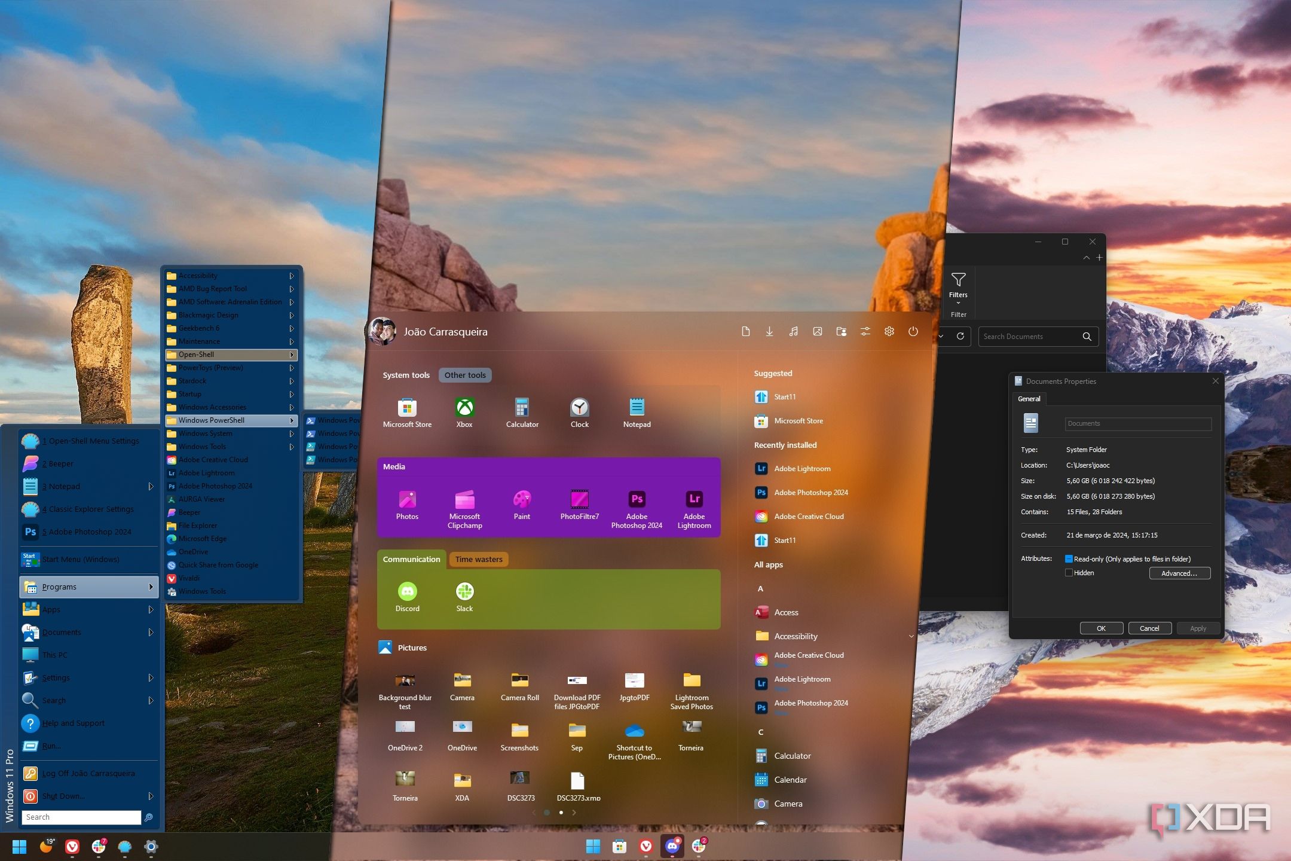Switch the pill toggle to System tools
The image size is (1291, 861).
click(x=406, y=375)
